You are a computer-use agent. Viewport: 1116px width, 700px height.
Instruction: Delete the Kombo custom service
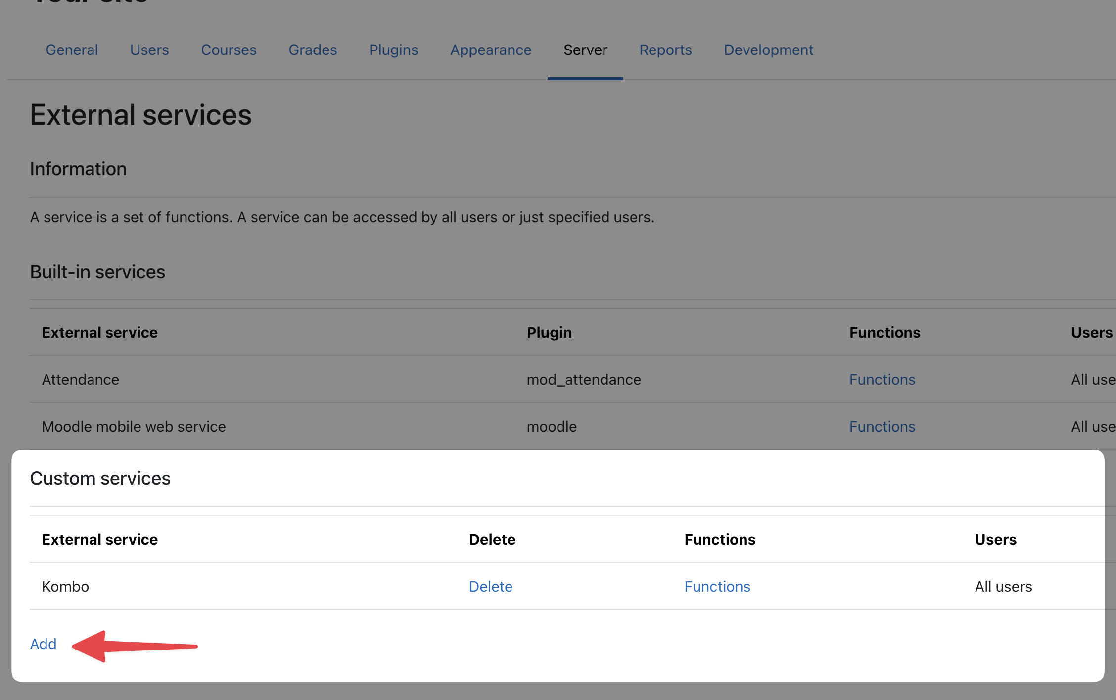[x=490, y=587]
